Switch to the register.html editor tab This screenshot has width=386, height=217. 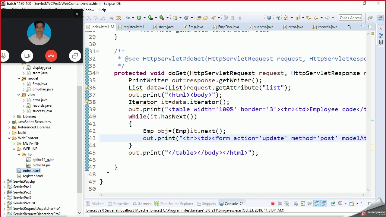click(x=133, y=27)
